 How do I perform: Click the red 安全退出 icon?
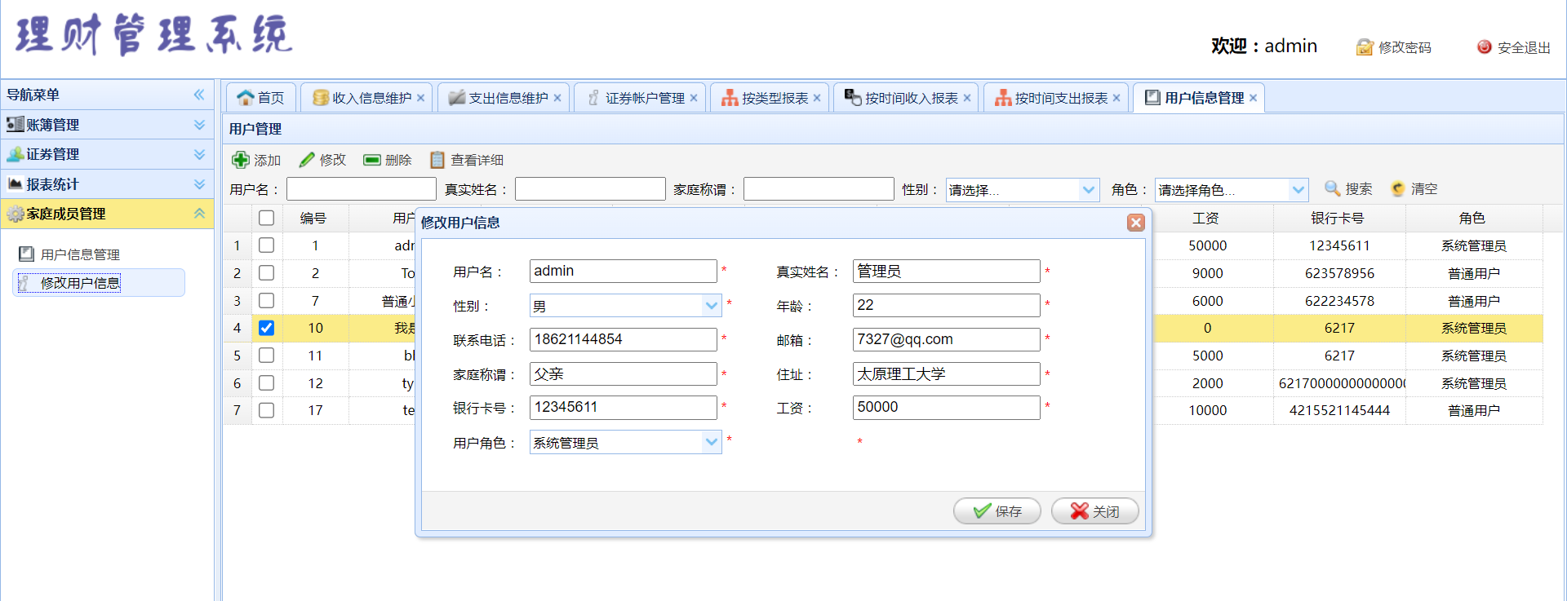click(x=1485, y=47)
